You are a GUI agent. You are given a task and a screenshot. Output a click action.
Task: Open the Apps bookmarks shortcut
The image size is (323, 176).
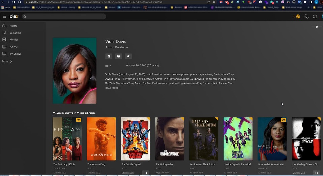coord(6,8)
